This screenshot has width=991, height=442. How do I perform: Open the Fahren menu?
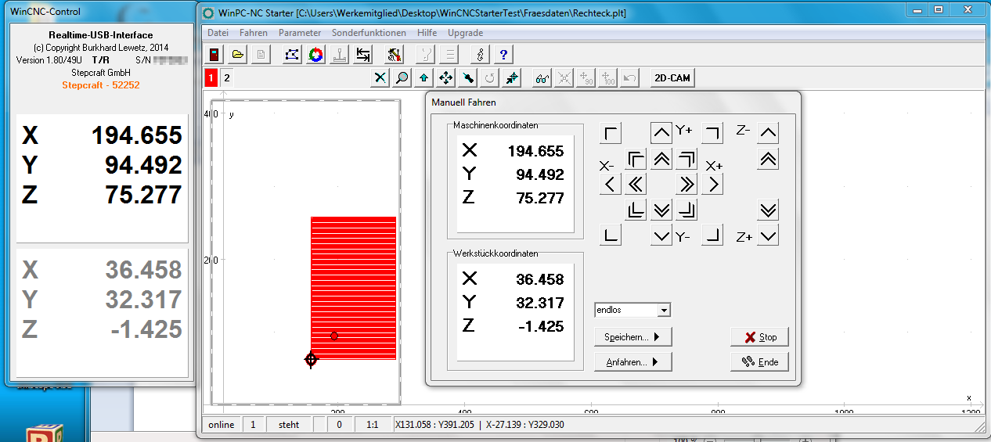pyautogui.click(x=254, y=33)
